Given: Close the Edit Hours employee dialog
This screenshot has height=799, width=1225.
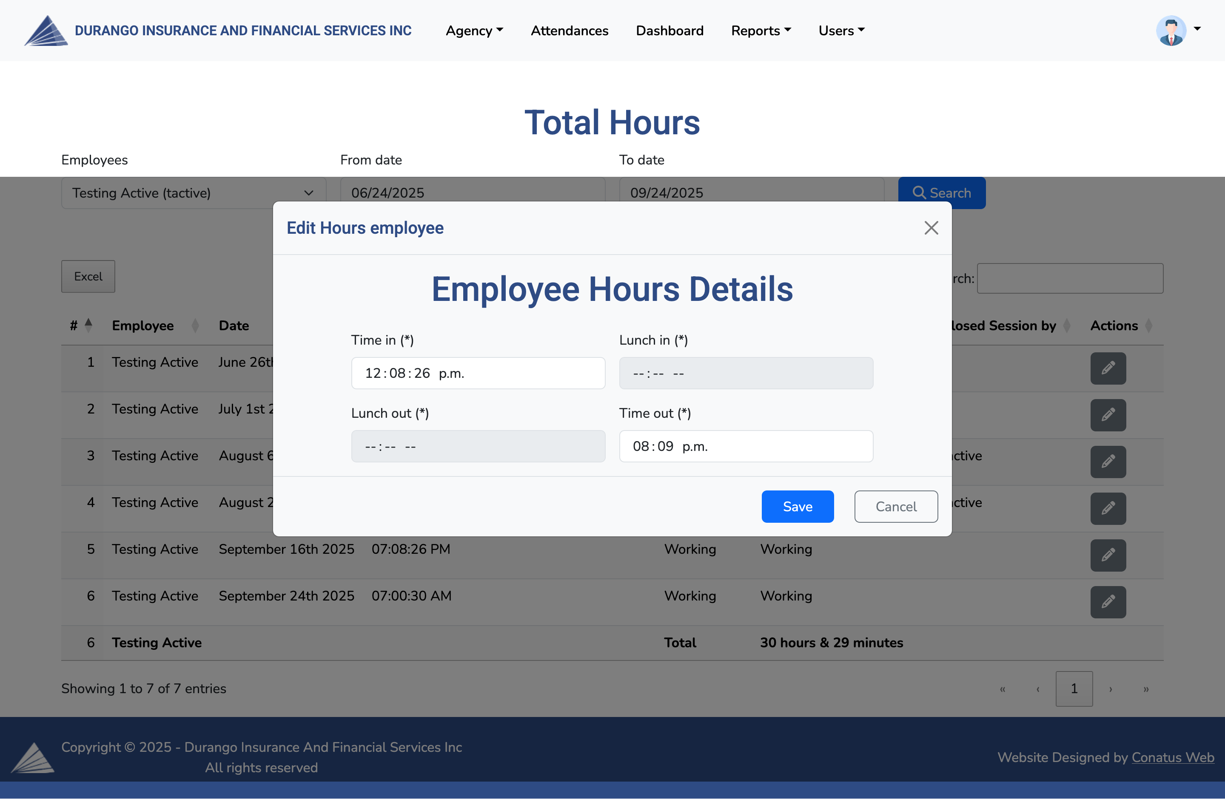Looking at the screenshot, I should [x=931, y=228].
